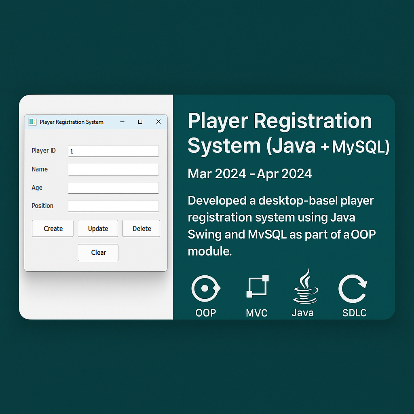414x414 pixels.
Task: Click the application icon in the title bar
Action: click(32, 122)
